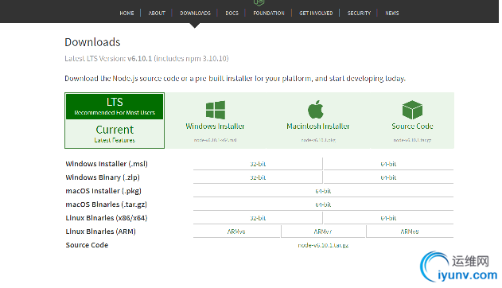Download the Linux Binaries (x86/x64) 64-bit
The image size is (502, 288).
click(388, 218)
